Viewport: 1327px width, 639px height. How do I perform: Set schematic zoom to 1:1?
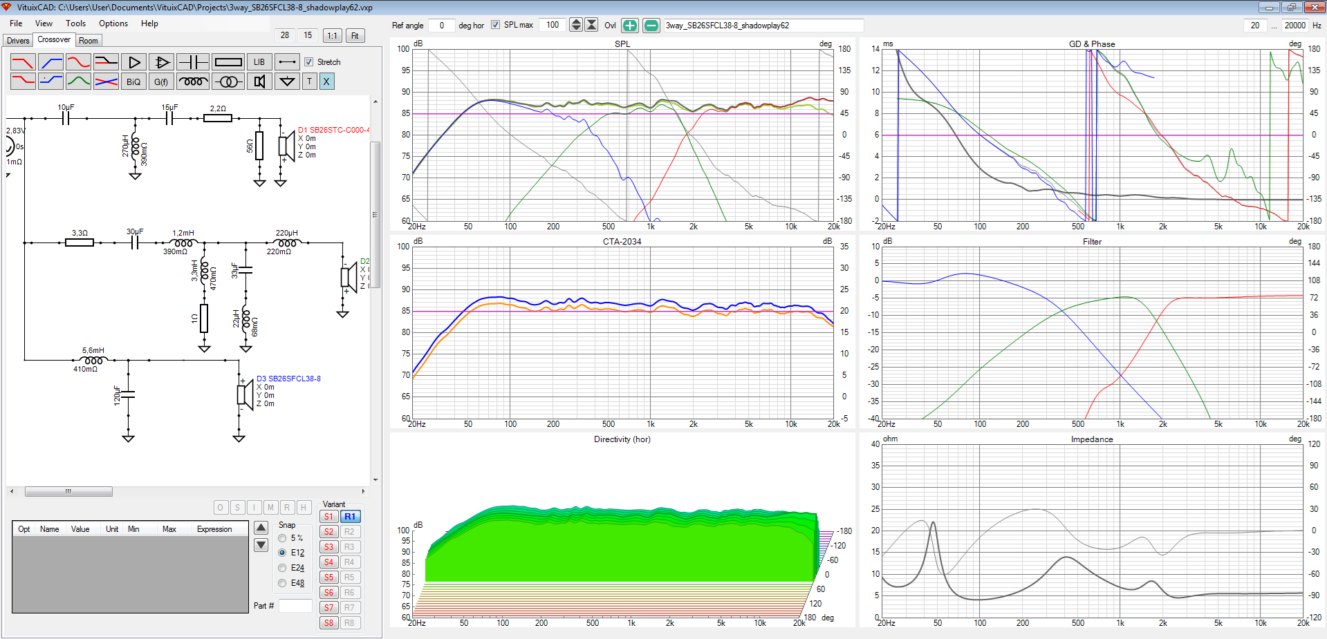tap(333, 36)
